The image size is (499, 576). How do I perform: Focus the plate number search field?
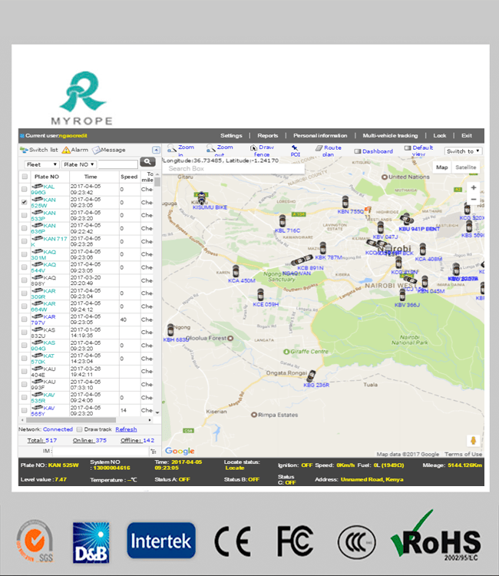118,164
